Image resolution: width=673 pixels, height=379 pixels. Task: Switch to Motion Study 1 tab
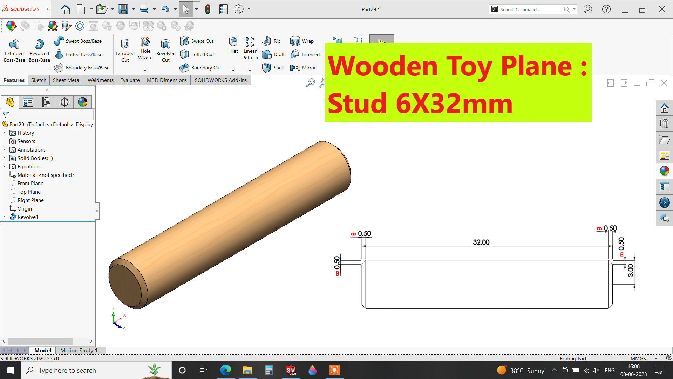tap(79, 350)
